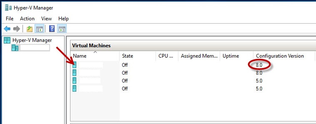Toggle the Show/Hide Action Pane icon
316x124 pixels.
click(x=62, y=29)
